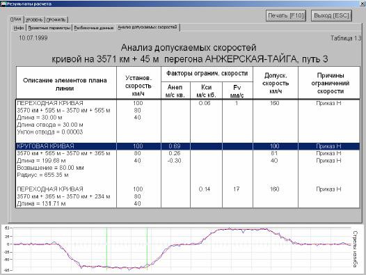Click the Fv value 17 cell
The image size is (366, 275).
pos(237,189)
